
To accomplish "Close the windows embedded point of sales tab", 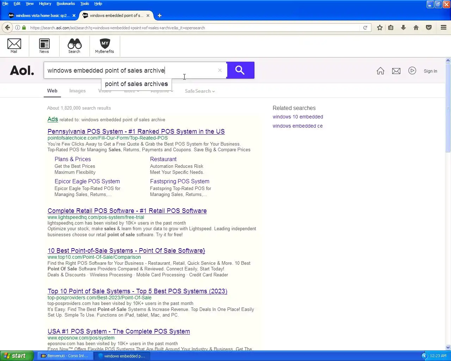I will [x=148, y=16].
